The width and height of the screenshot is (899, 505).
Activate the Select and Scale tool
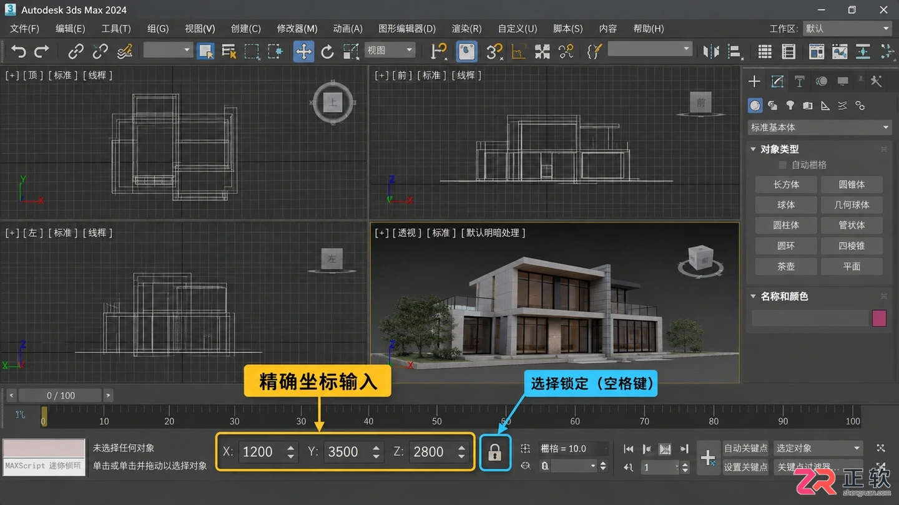click(x=351, y=51)
